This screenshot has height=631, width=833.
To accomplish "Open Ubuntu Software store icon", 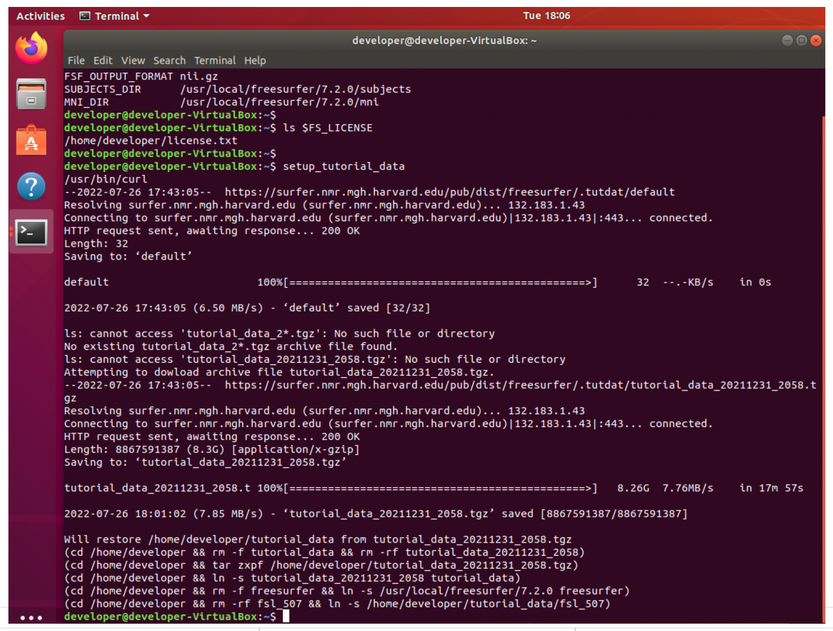I will pyautogui.click(x=31, y=140).
